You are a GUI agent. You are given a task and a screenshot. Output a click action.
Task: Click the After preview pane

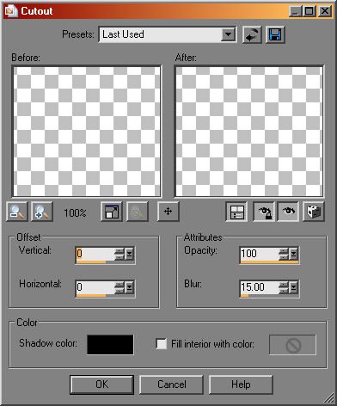249,132
